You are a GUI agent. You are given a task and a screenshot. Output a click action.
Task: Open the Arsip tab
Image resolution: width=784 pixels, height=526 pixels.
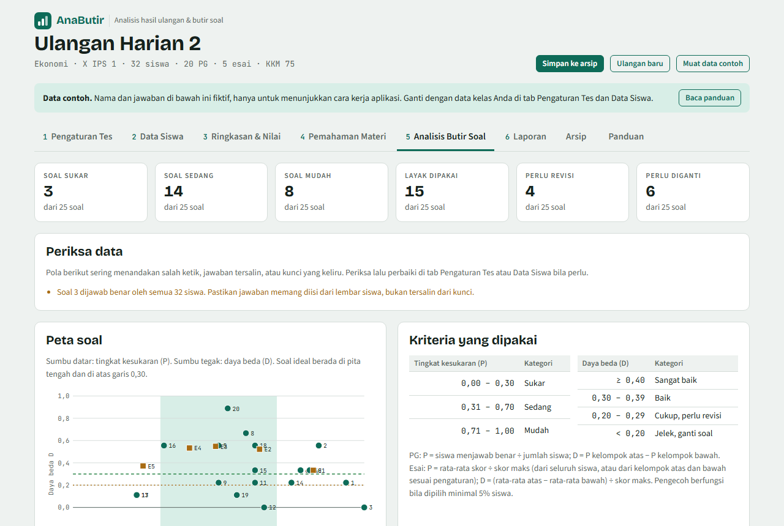point(576,136)
